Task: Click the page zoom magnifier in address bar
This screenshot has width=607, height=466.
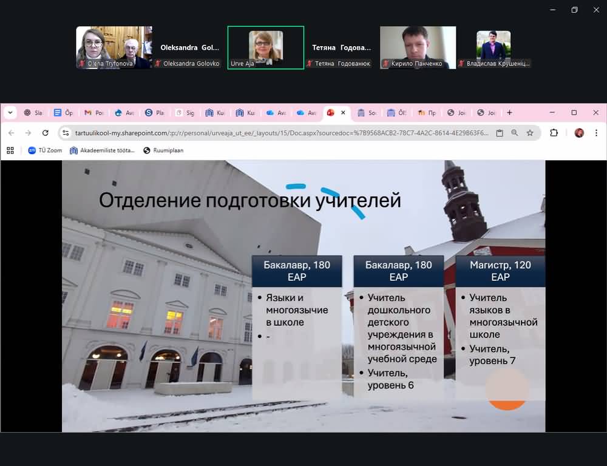Action: pos(516,132)
